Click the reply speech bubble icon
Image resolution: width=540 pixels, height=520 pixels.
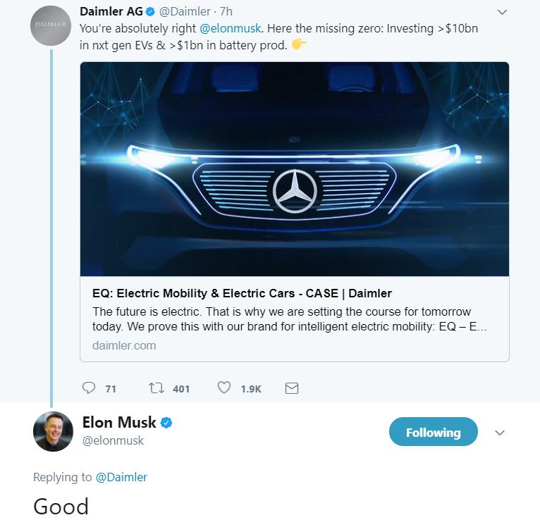click(x=89, y=388)
